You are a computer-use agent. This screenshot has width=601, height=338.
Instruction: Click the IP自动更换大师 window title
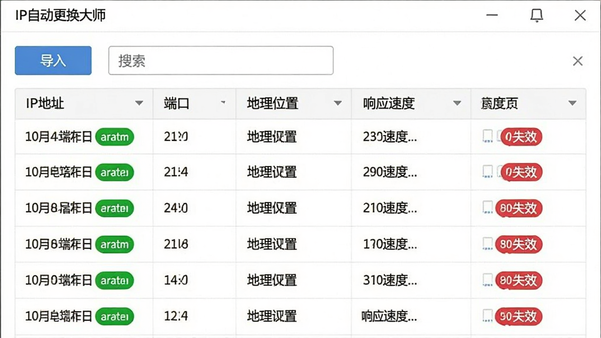click(x=60, y=15)
